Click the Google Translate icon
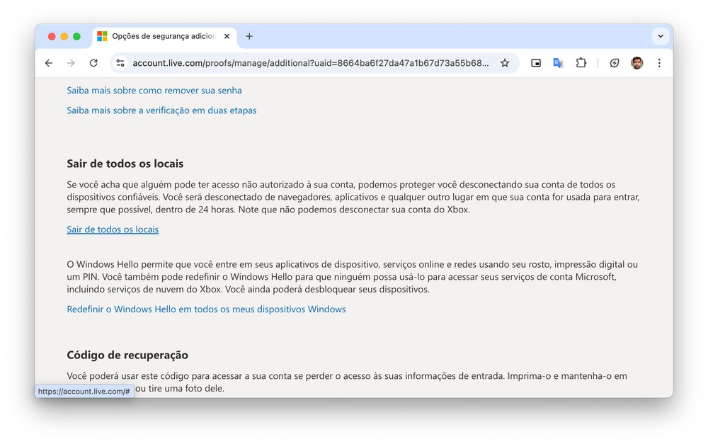The image size is (708, 444). [558, 63]
